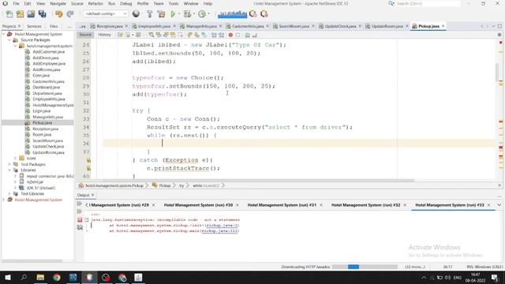Click the first garbage collection icon beside memory bar

(253, 14)
